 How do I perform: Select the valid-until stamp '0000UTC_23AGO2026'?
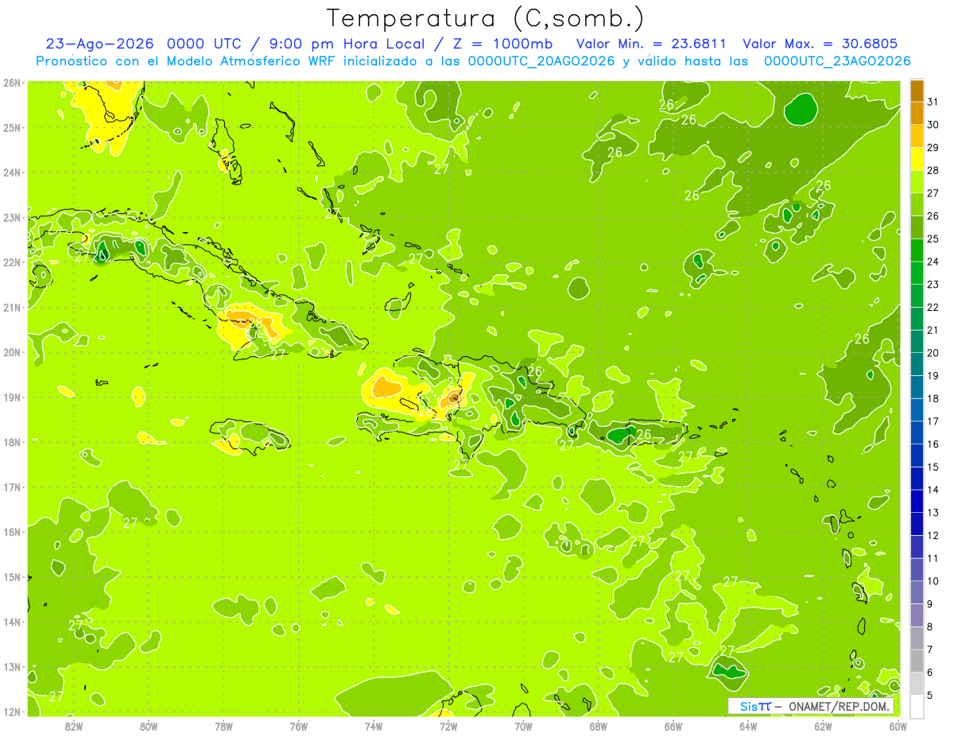coord(837,61)
